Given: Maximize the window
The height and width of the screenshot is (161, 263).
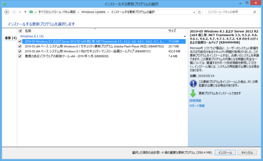Looking at the screenshot, I should 247,3.
